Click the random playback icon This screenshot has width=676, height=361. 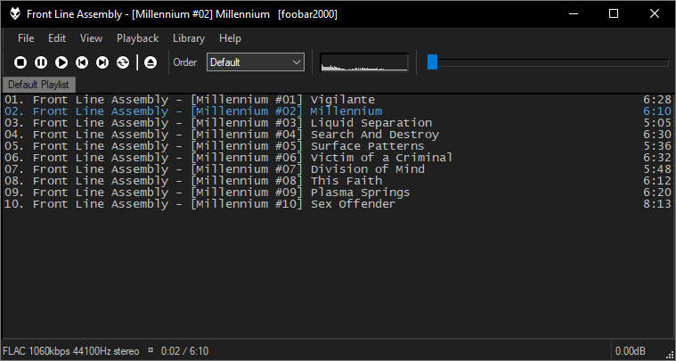123,62
